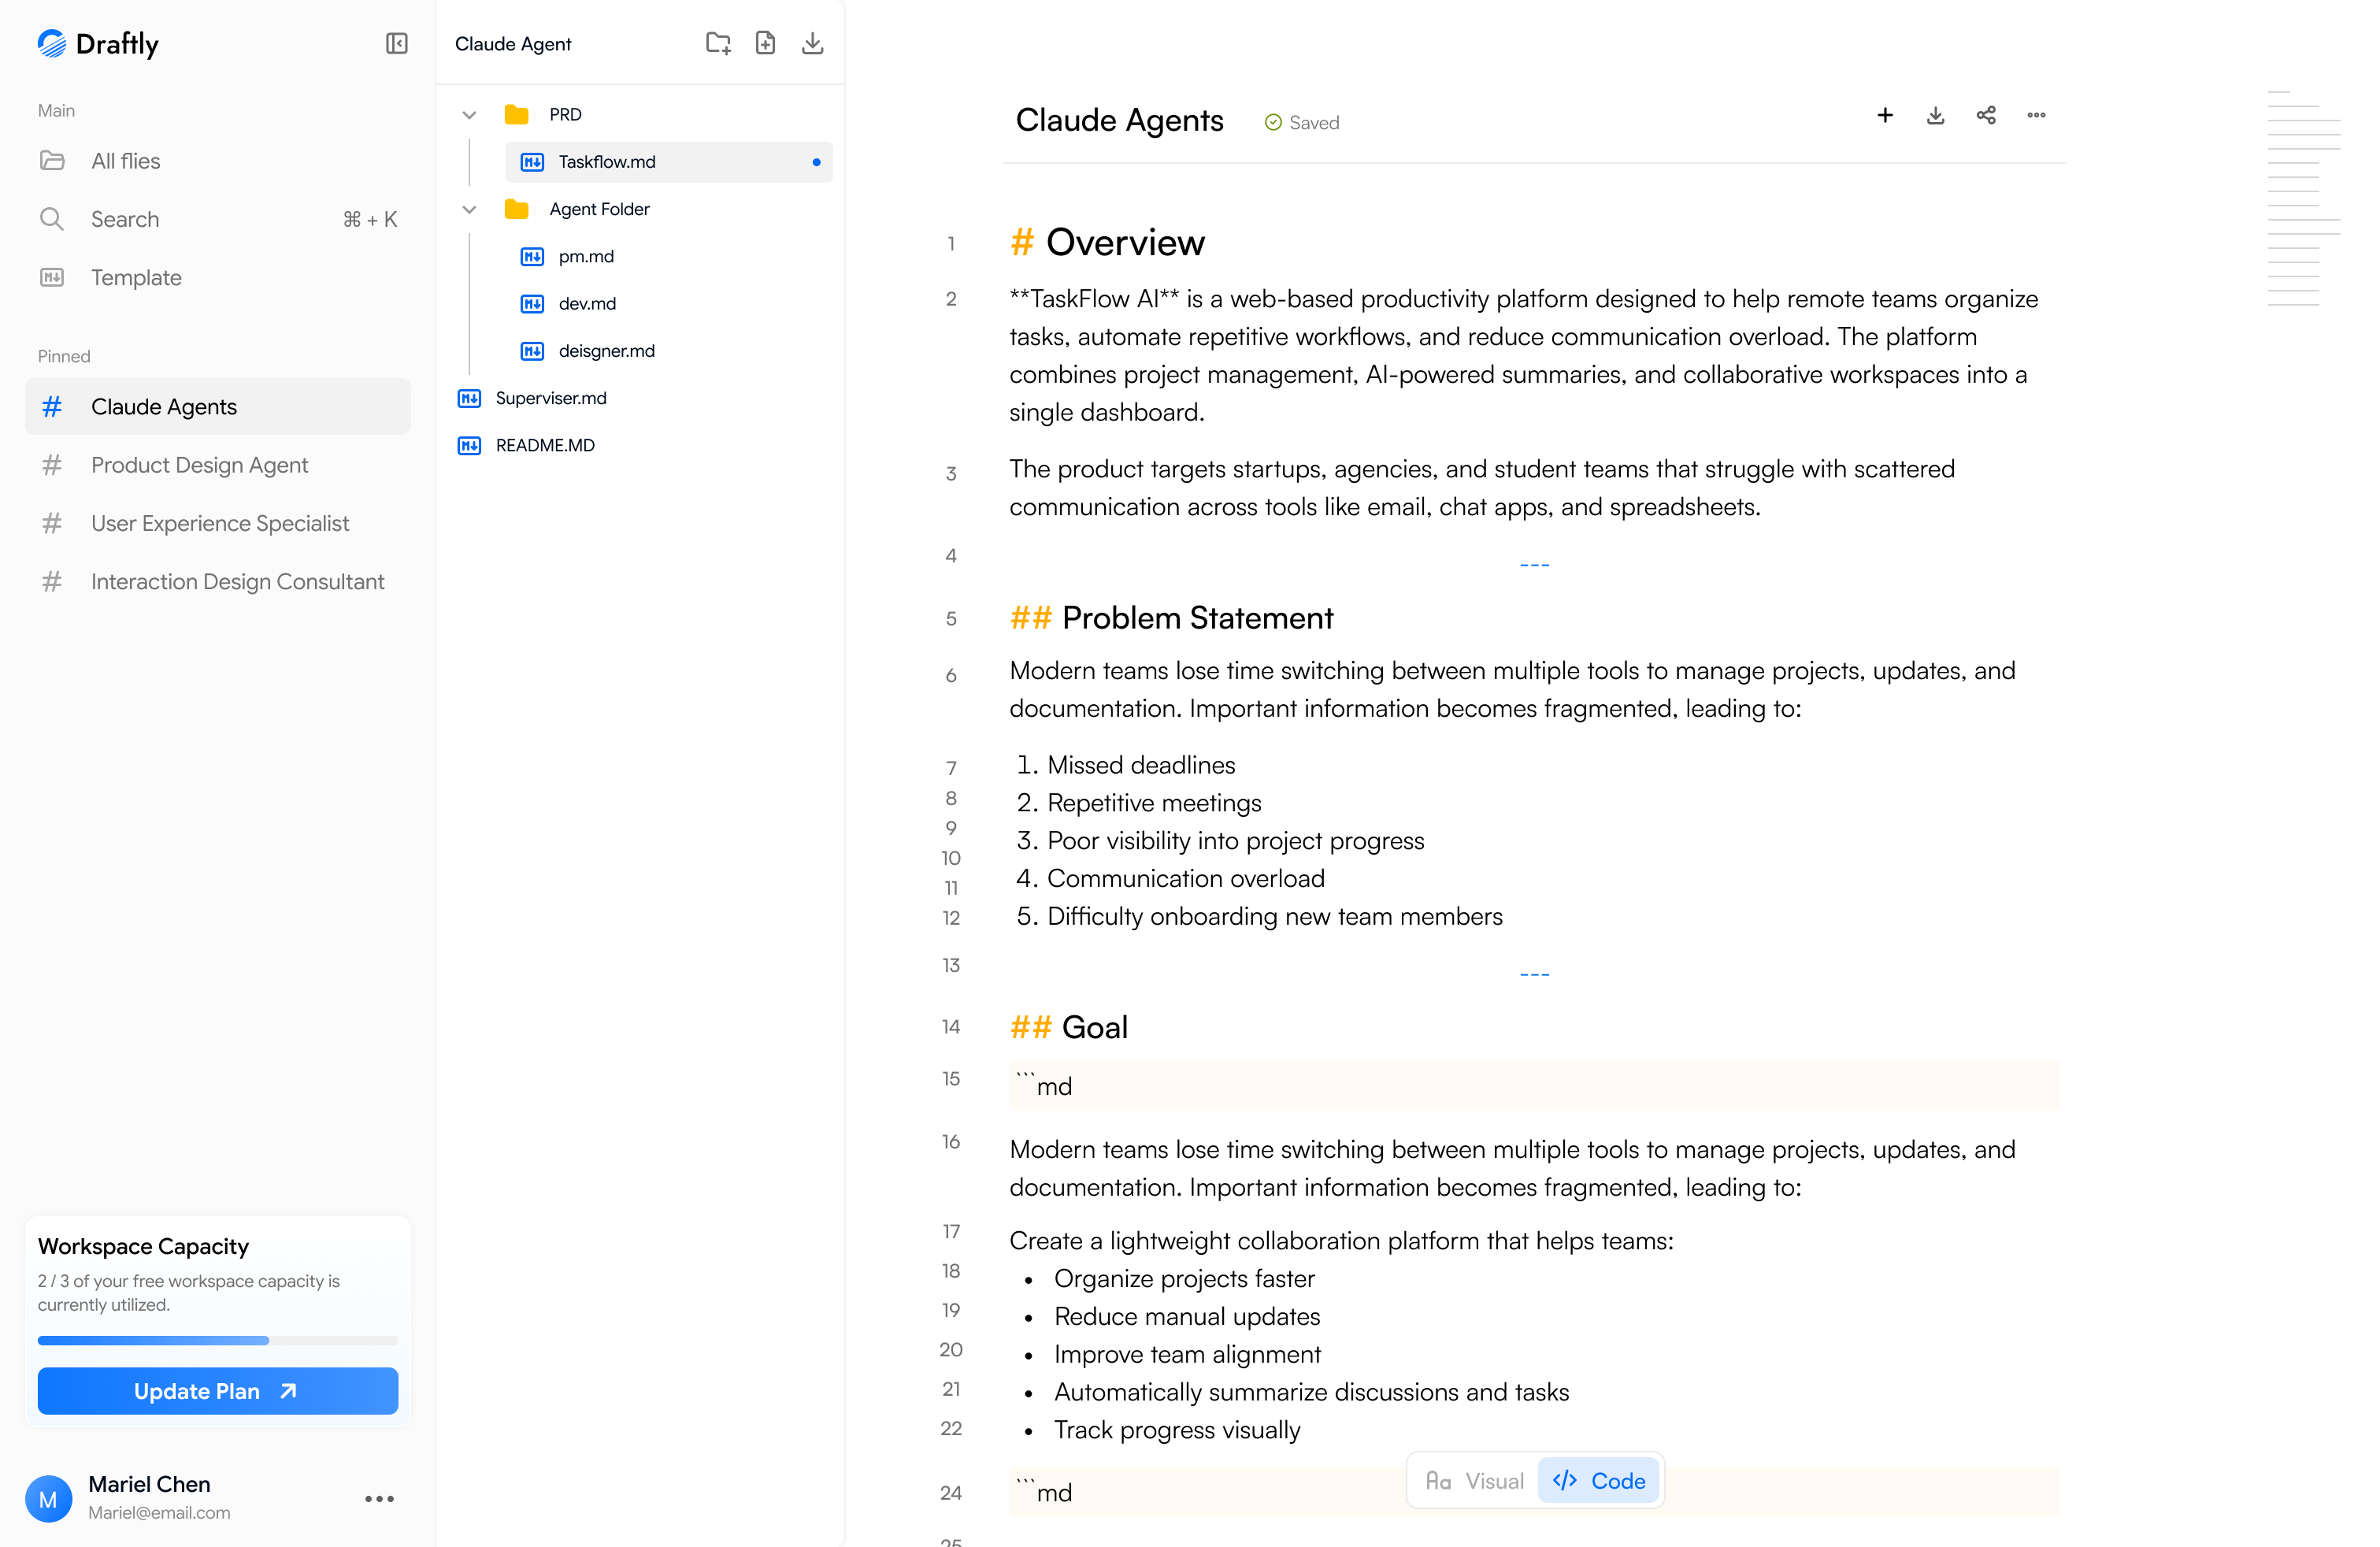Download the Claude Agents document
This screenshot has width=2380, height=1547.
tap(1935, 115)
